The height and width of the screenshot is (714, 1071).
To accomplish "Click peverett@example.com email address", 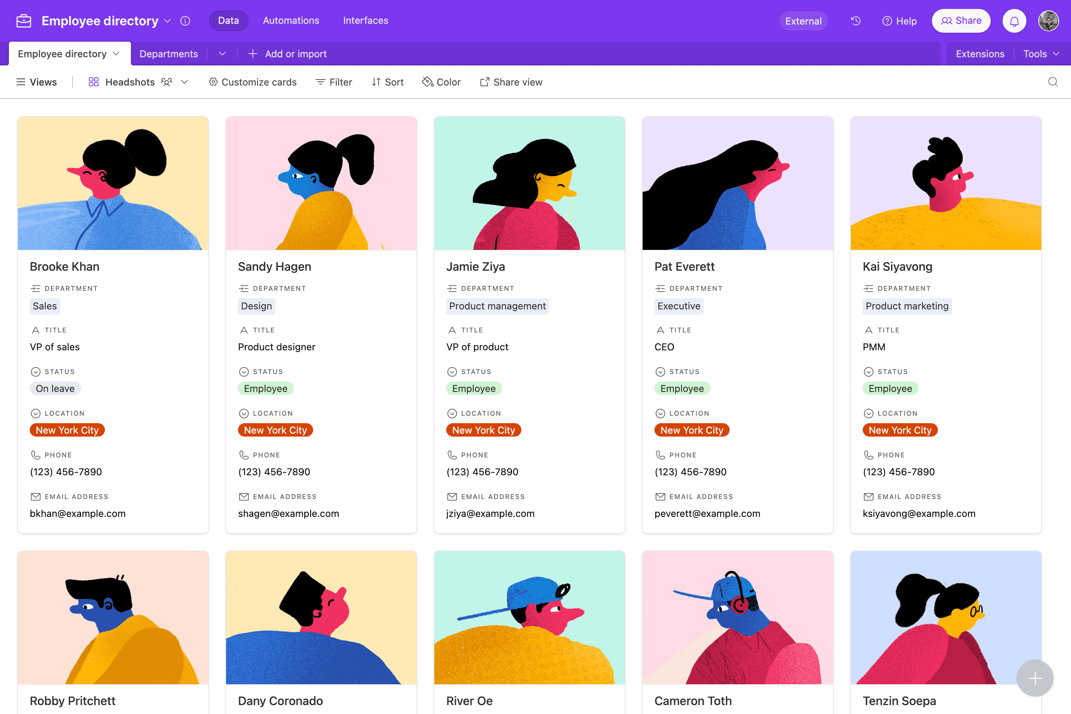I will [707, 513].
